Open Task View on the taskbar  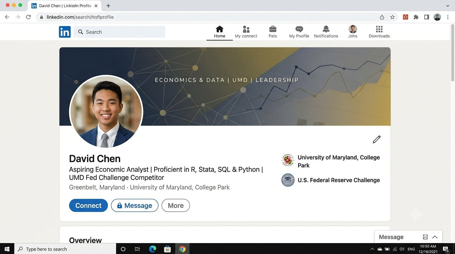138,249
